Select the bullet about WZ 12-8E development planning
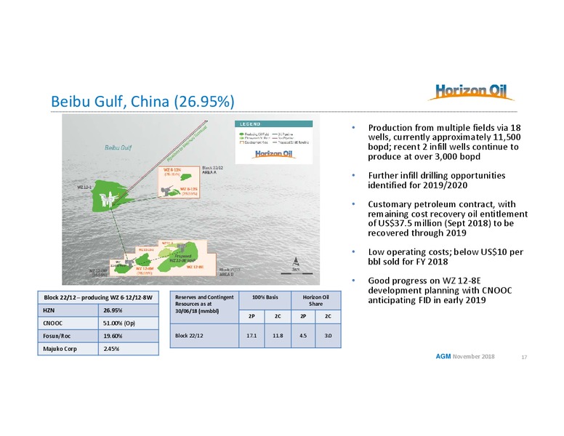The image size is (564, 436). coord(440,290)
